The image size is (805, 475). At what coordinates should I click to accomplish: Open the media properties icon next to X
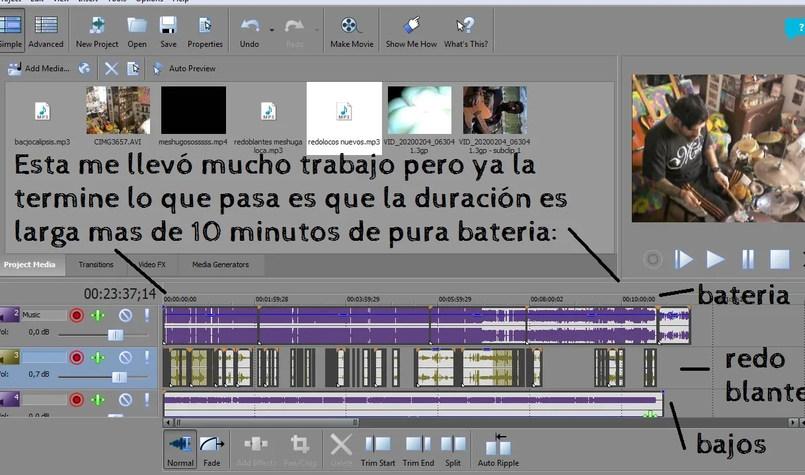[134, 68]
